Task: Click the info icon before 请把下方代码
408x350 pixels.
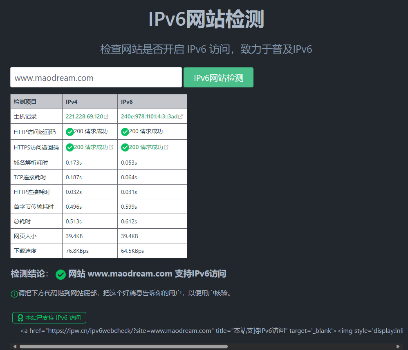Action: (x=14, y=294)
